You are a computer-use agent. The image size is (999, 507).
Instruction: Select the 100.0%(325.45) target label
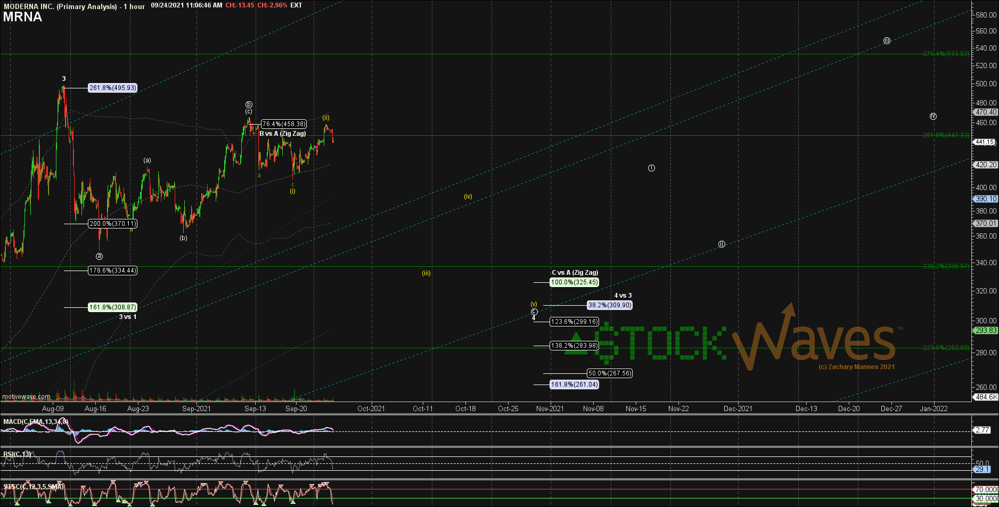coord(574,282)
